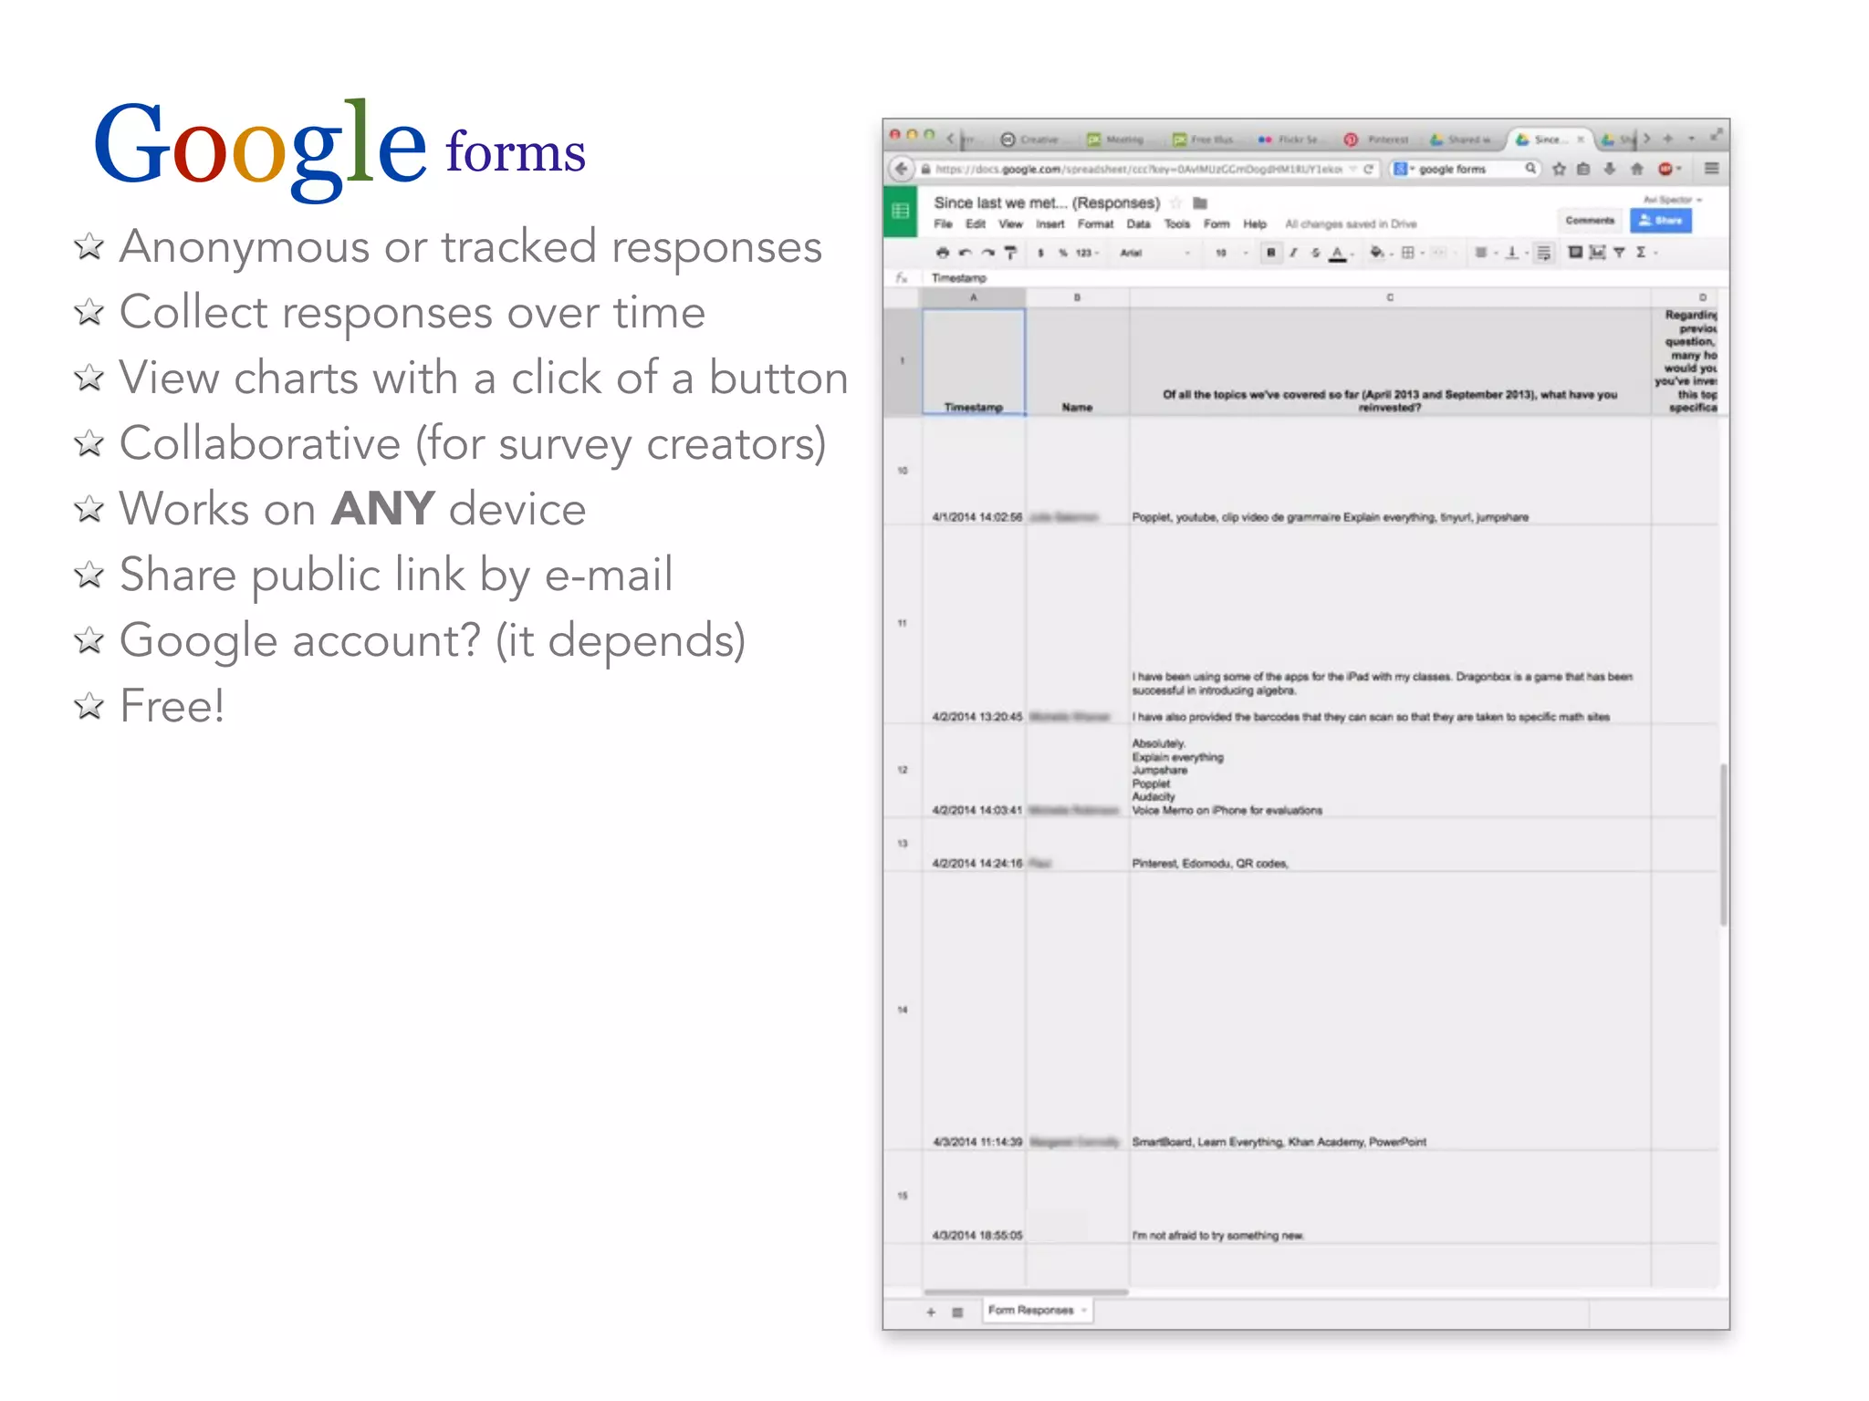1869x1401 pixels.
Task: Click the horizontal scrollbar of the sheet
Action: (1026, 1292)
